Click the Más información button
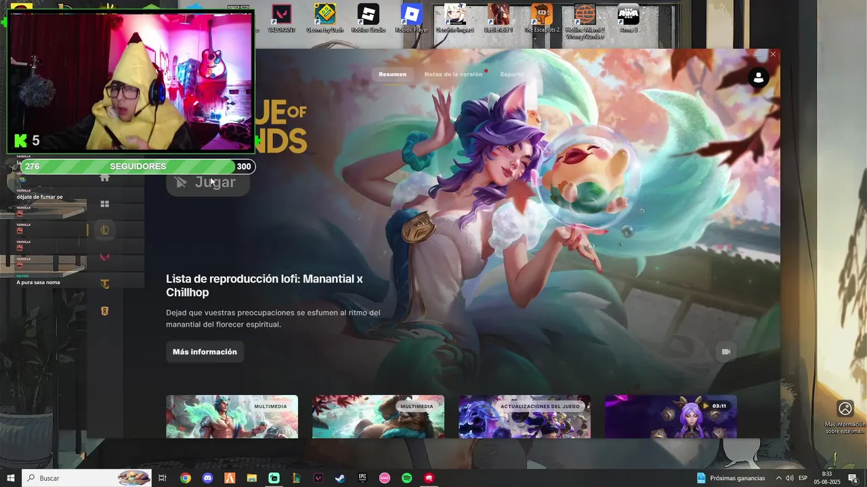This screenshot has width=867, height=487. click(205, 352)
